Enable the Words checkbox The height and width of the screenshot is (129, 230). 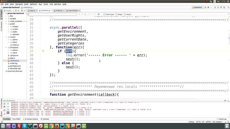tap(125, 14)
